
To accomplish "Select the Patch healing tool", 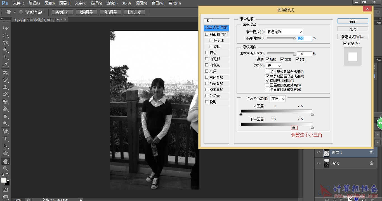I will coord(5,73).
